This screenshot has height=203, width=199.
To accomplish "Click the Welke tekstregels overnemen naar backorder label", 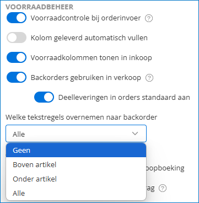I will click(82, 117).
